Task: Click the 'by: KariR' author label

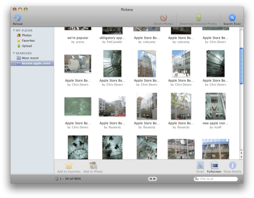Action: (215, 127)
